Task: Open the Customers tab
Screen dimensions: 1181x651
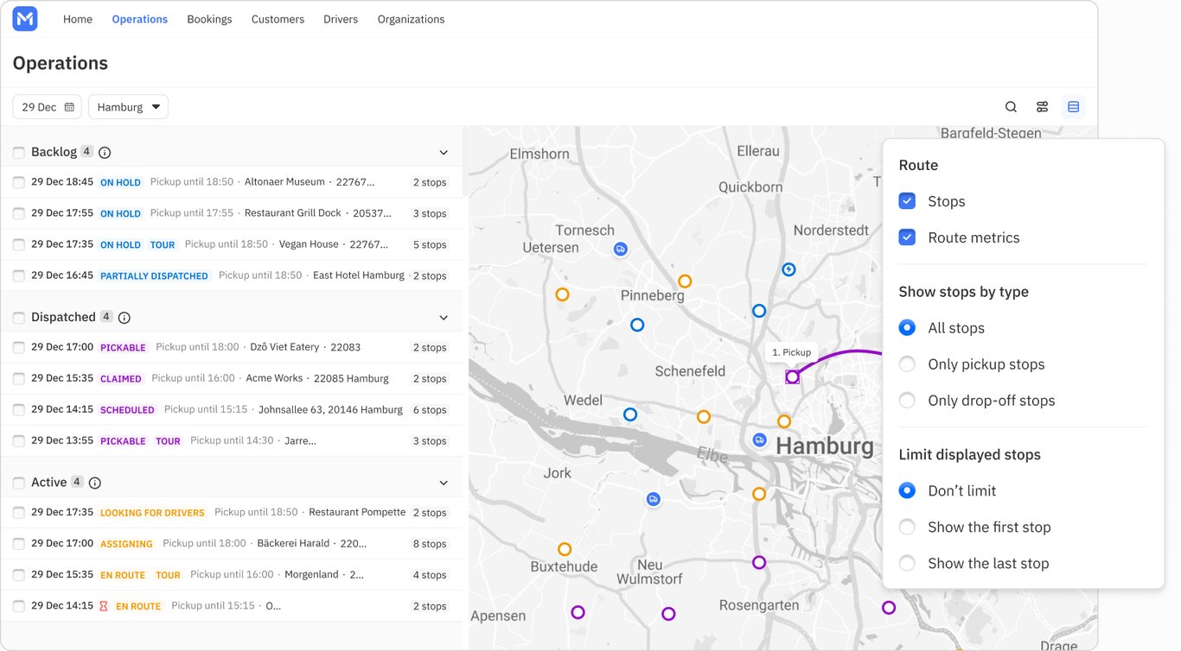Action: (278, 19)
